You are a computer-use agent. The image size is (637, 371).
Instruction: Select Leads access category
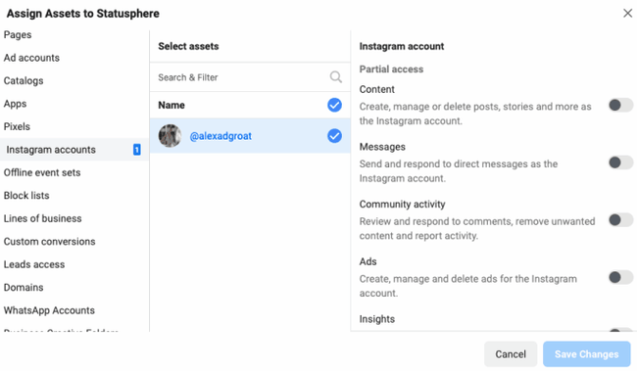34,264
